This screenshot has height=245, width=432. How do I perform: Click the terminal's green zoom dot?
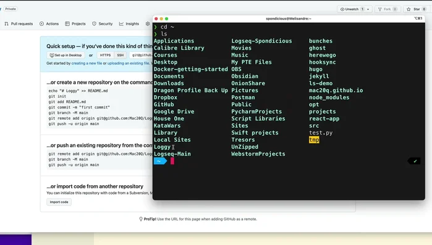point(166,19)
